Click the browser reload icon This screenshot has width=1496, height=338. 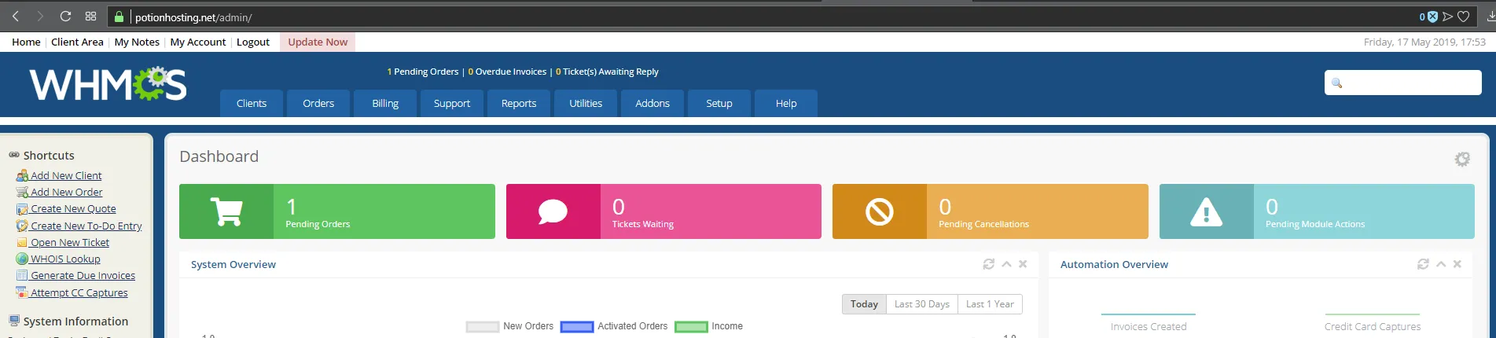[65, 17]
